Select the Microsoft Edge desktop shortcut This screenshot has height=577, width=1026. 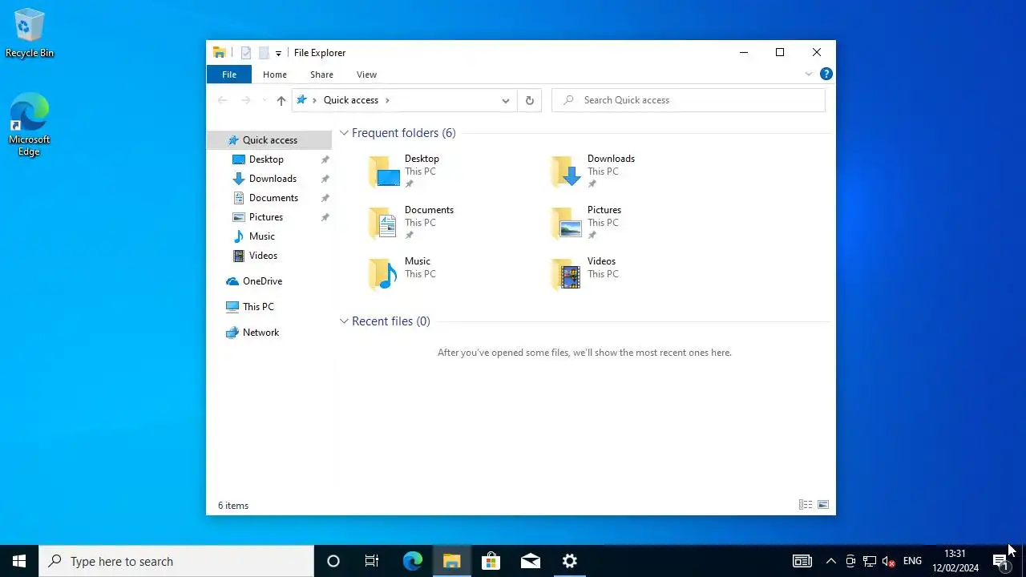(30, 124)
